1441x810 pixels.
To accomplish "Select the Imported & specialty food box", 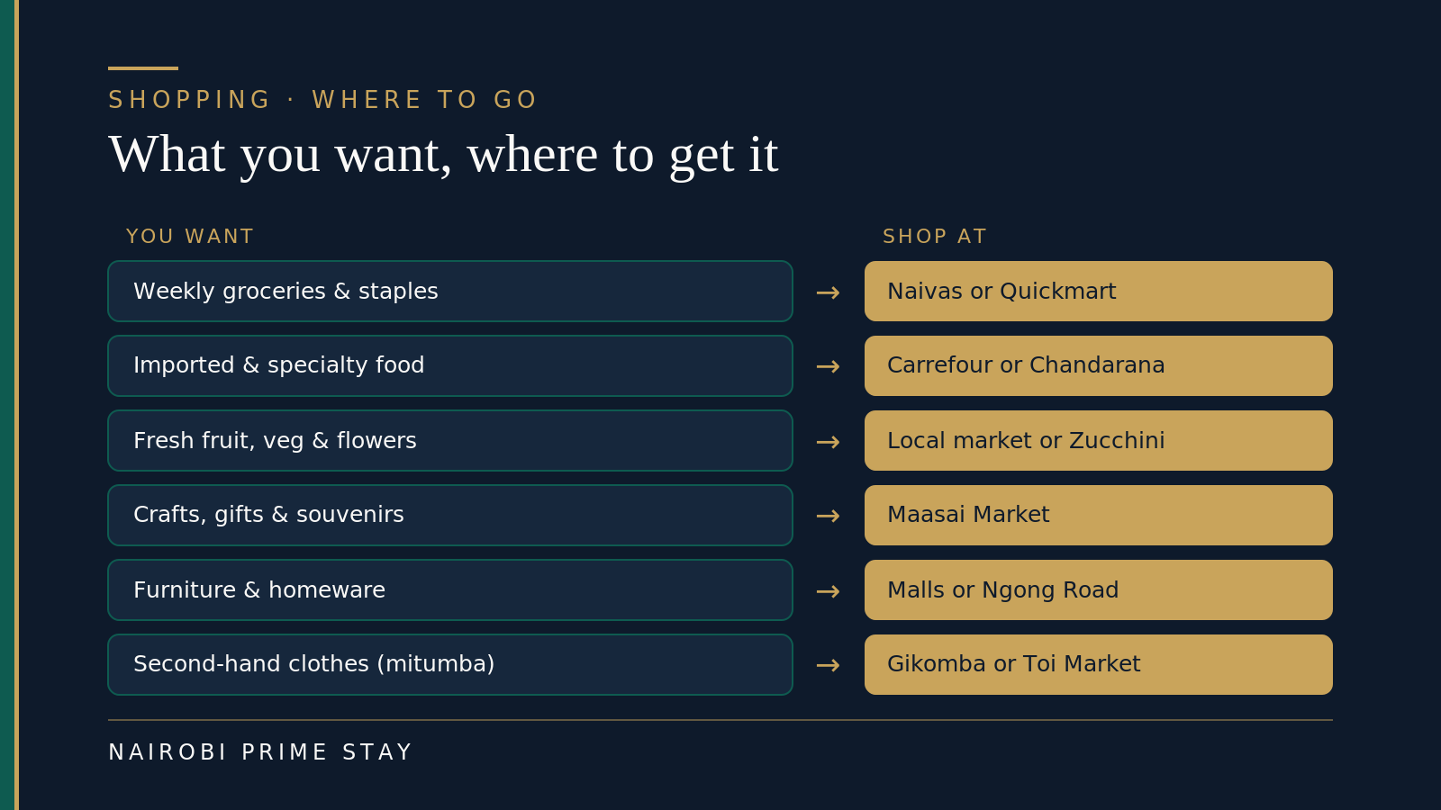I will [450, 365].
